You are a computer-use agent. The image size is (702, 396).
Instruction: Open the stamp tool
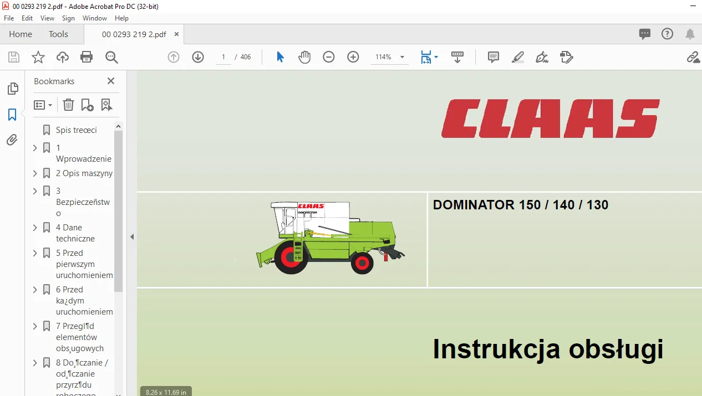566,57
